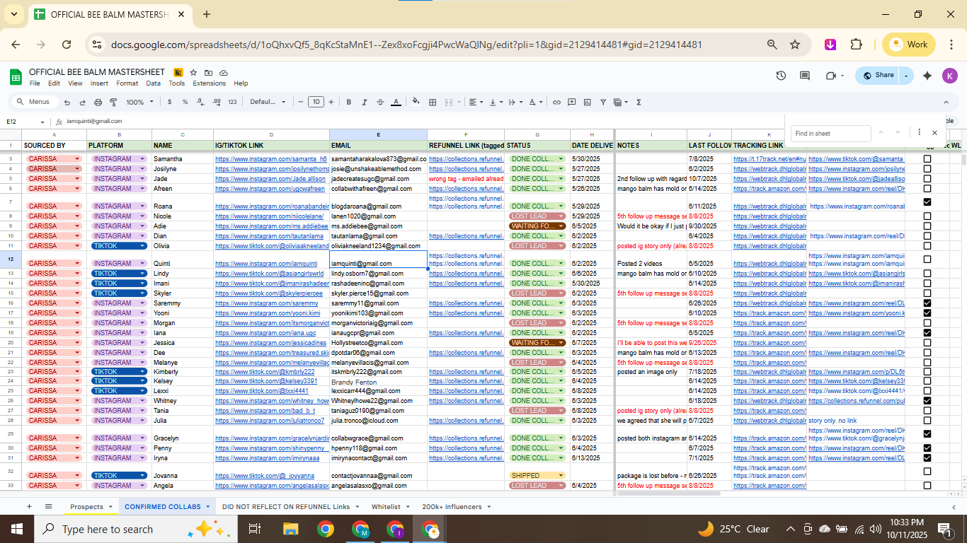Screen dimensions: 967x543
Task: Tick the checkbox in Angela's row
Action: click(927, 485)
